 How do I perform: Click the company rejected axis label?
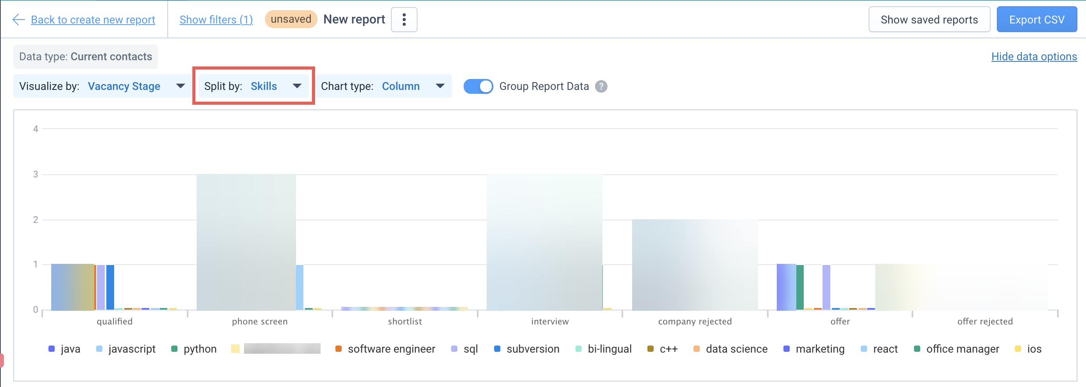tap(695, 322)
